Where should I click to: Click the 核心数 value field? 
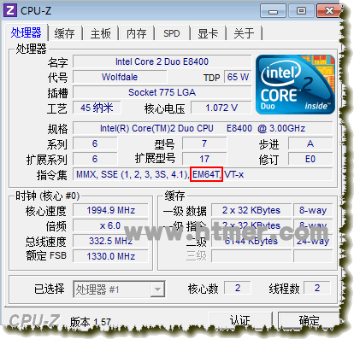pyautogui.click(x=238, y=288)
